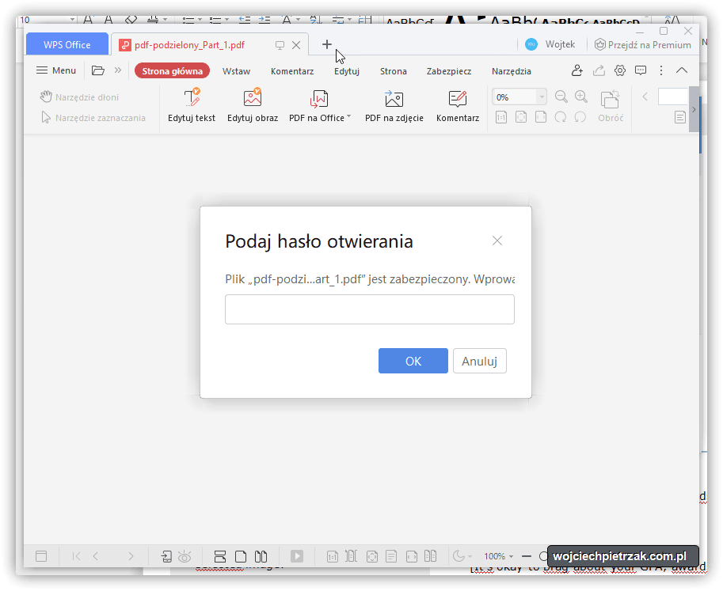Open the Edytuj ribbon tab
The image size is (723, 591).
coord(347,71)
